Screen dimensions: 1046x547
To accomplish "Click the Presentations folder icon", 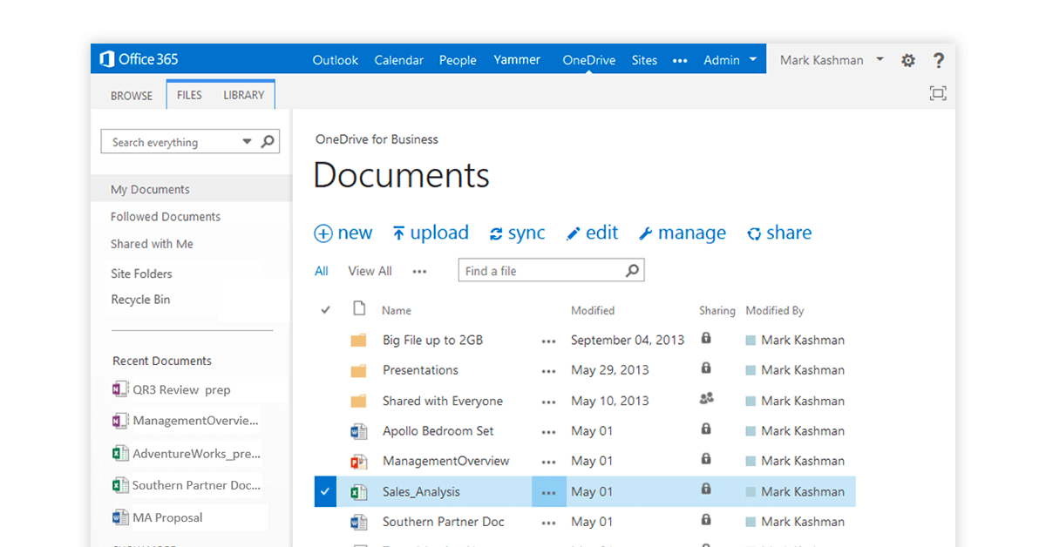I will tap(358, 370).
